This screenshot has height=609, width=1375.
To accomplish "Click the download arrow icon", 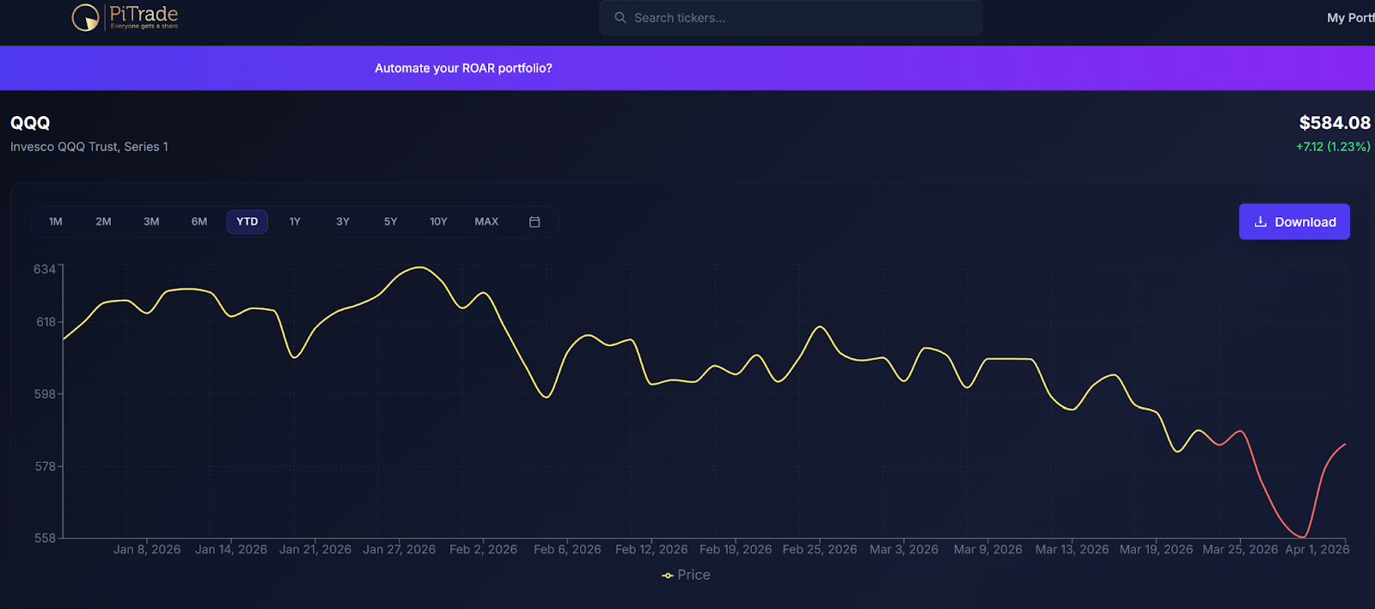I will tap(1261, 222).
